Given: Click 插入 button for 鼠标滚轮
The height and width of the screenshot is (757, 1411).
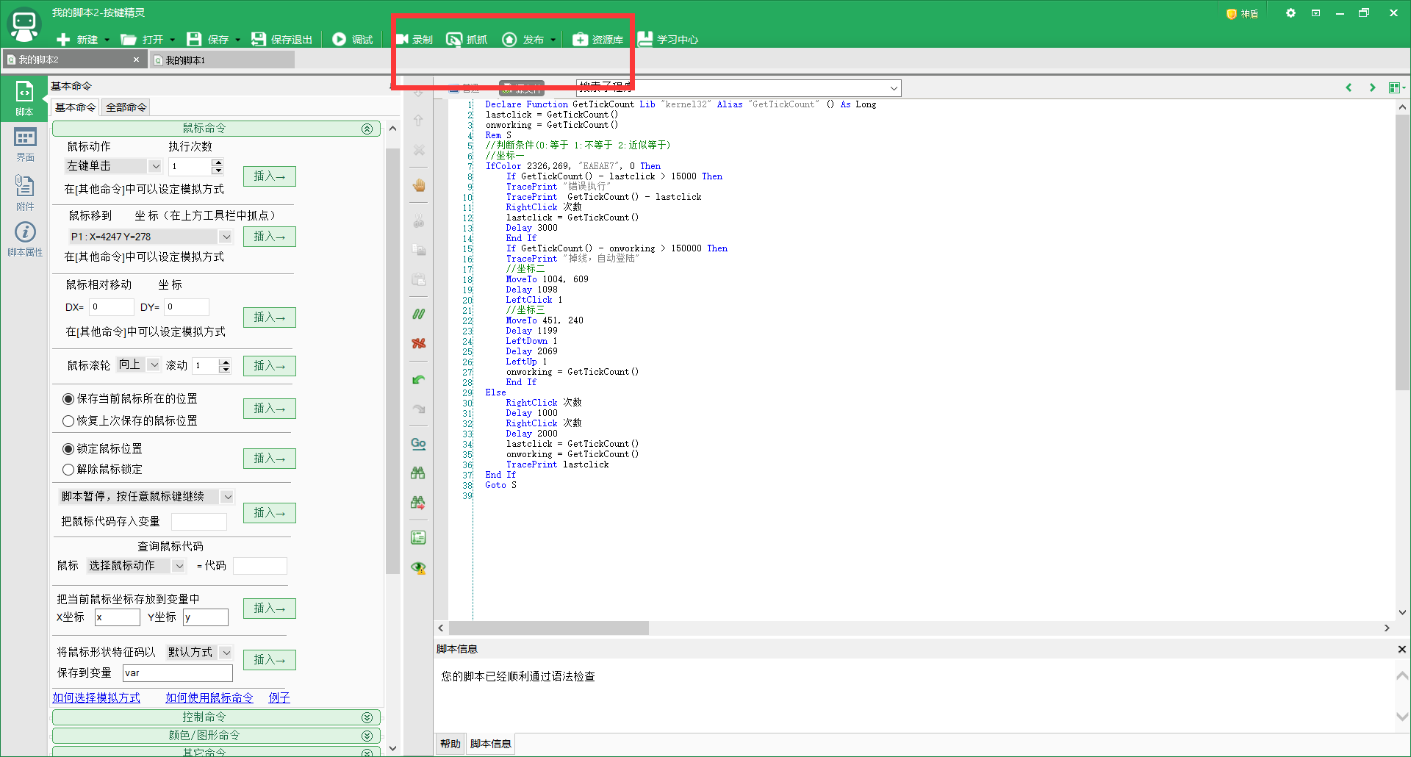Looking at the screenshot, I should (270, 366).
